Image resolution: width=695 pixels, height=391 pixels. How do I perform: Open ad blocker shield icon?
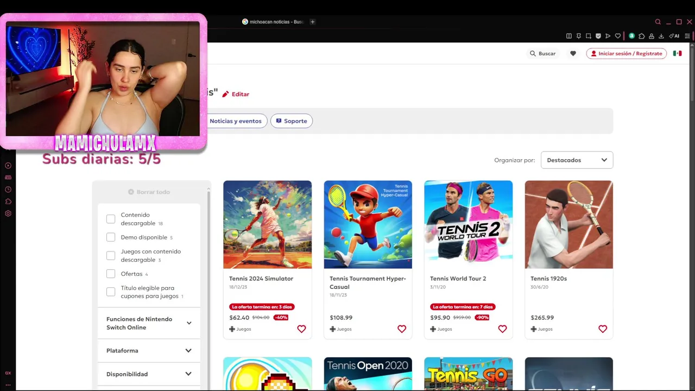pos(598,36)
